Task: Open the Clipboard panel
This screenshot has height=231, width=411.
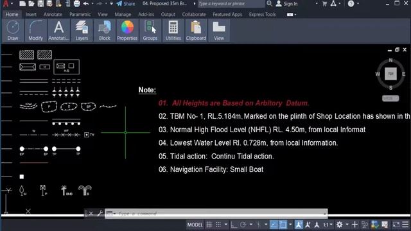Action: tap(196, 30)
